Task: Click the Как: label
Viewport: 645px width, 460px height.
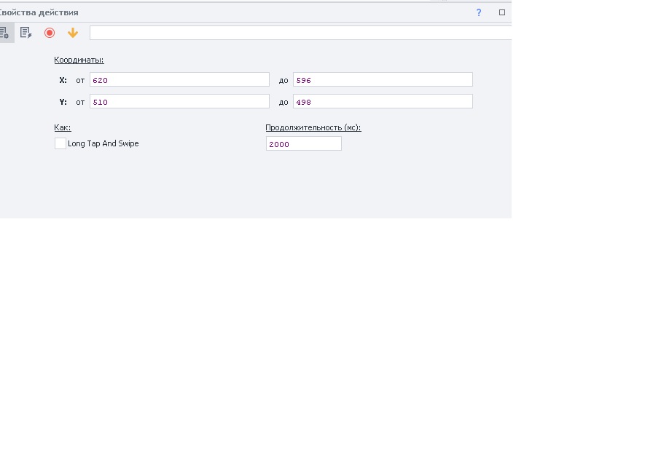Action: click(63, 127)
